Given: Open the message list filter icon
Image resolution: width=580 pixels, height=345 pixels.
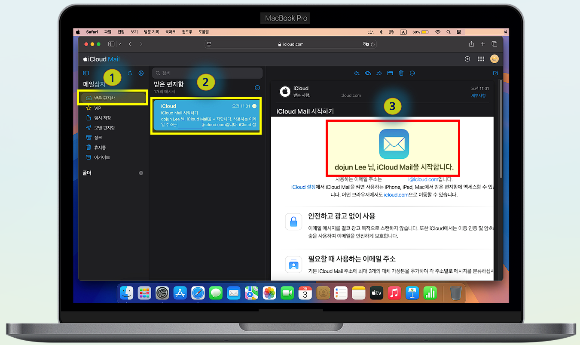Looking at the screenshot, I should pos(257,88).
